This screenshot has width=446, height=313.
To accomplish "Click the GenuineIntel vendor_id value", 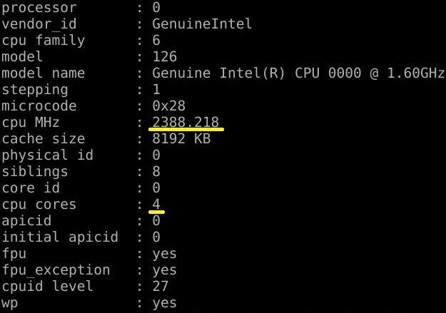I will [202, 24].
